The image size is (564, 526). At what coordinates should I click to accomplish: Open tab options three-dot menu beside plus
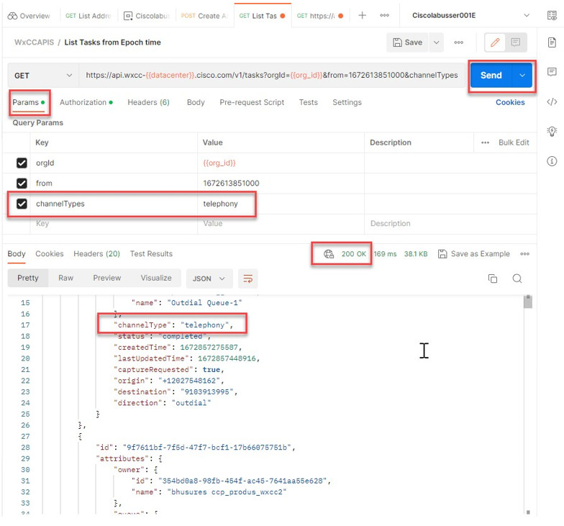384,16
